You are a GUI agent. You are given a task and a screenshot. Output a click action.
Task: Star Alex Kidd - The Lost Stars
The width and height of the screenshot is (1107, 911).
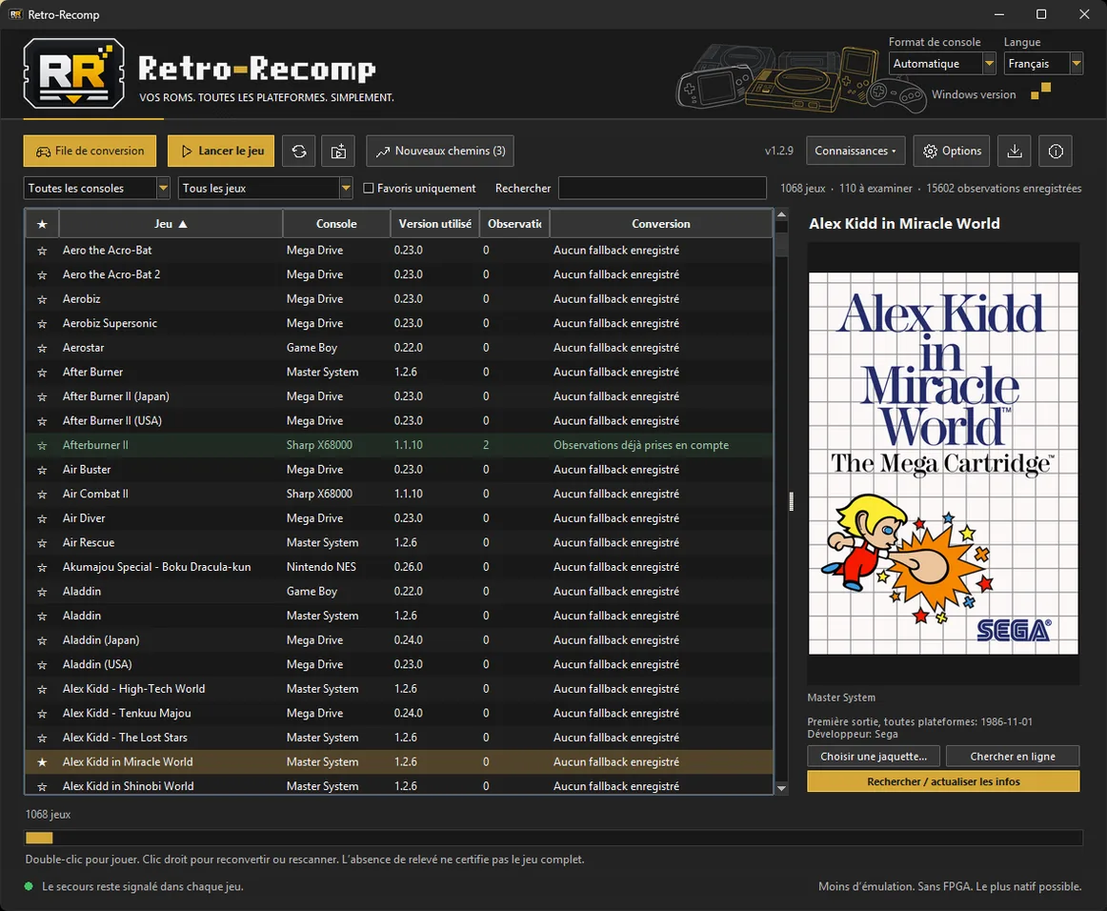(x=42, y=738)
